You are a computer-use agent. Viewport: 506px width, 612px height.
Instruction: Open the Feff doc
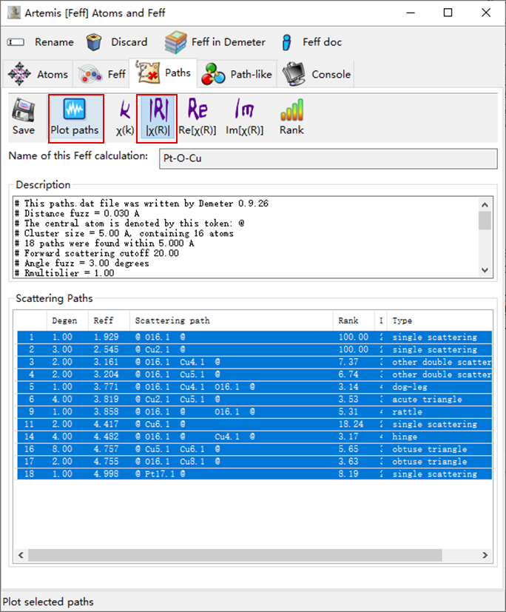[311, 42]
